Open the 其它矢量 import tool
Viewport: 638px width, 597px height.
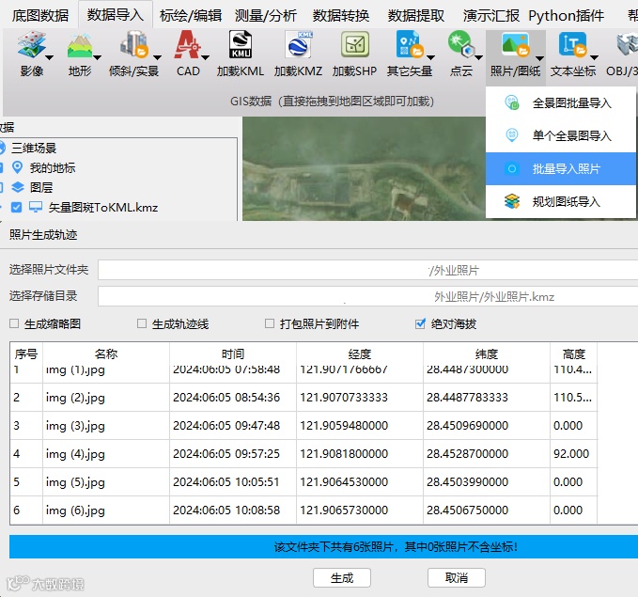tap(410, 55)
